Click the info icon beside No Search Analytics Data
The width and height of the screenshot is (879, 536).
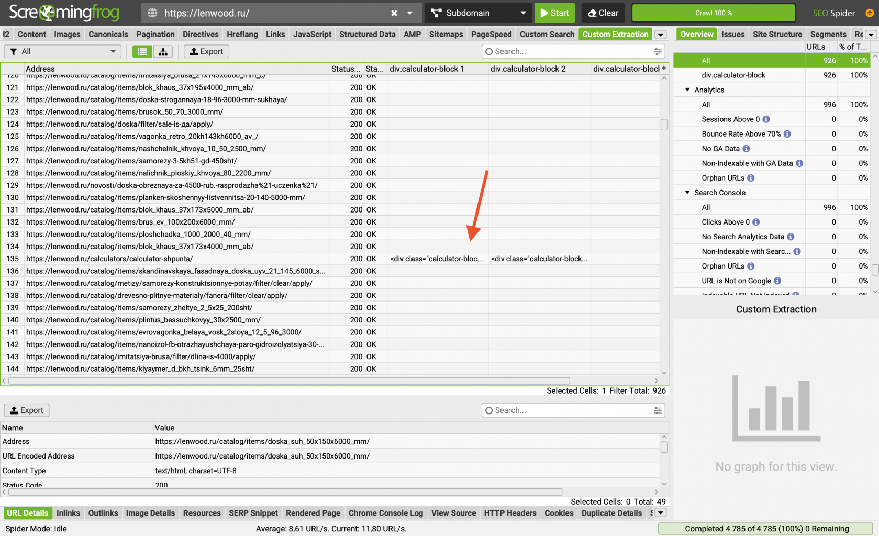tap(791, 237)
